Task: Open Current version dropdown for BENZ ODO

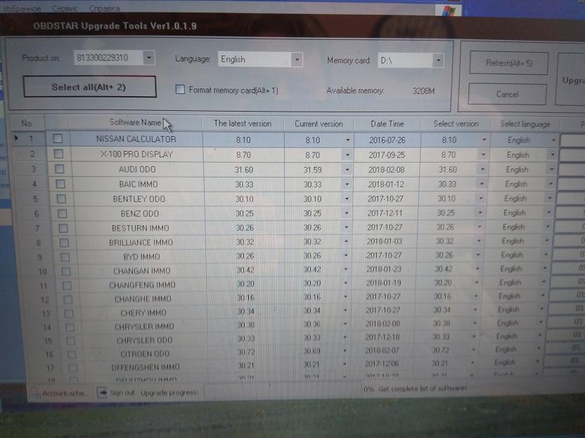Action: pyautogui.click(x=347, y=213)
